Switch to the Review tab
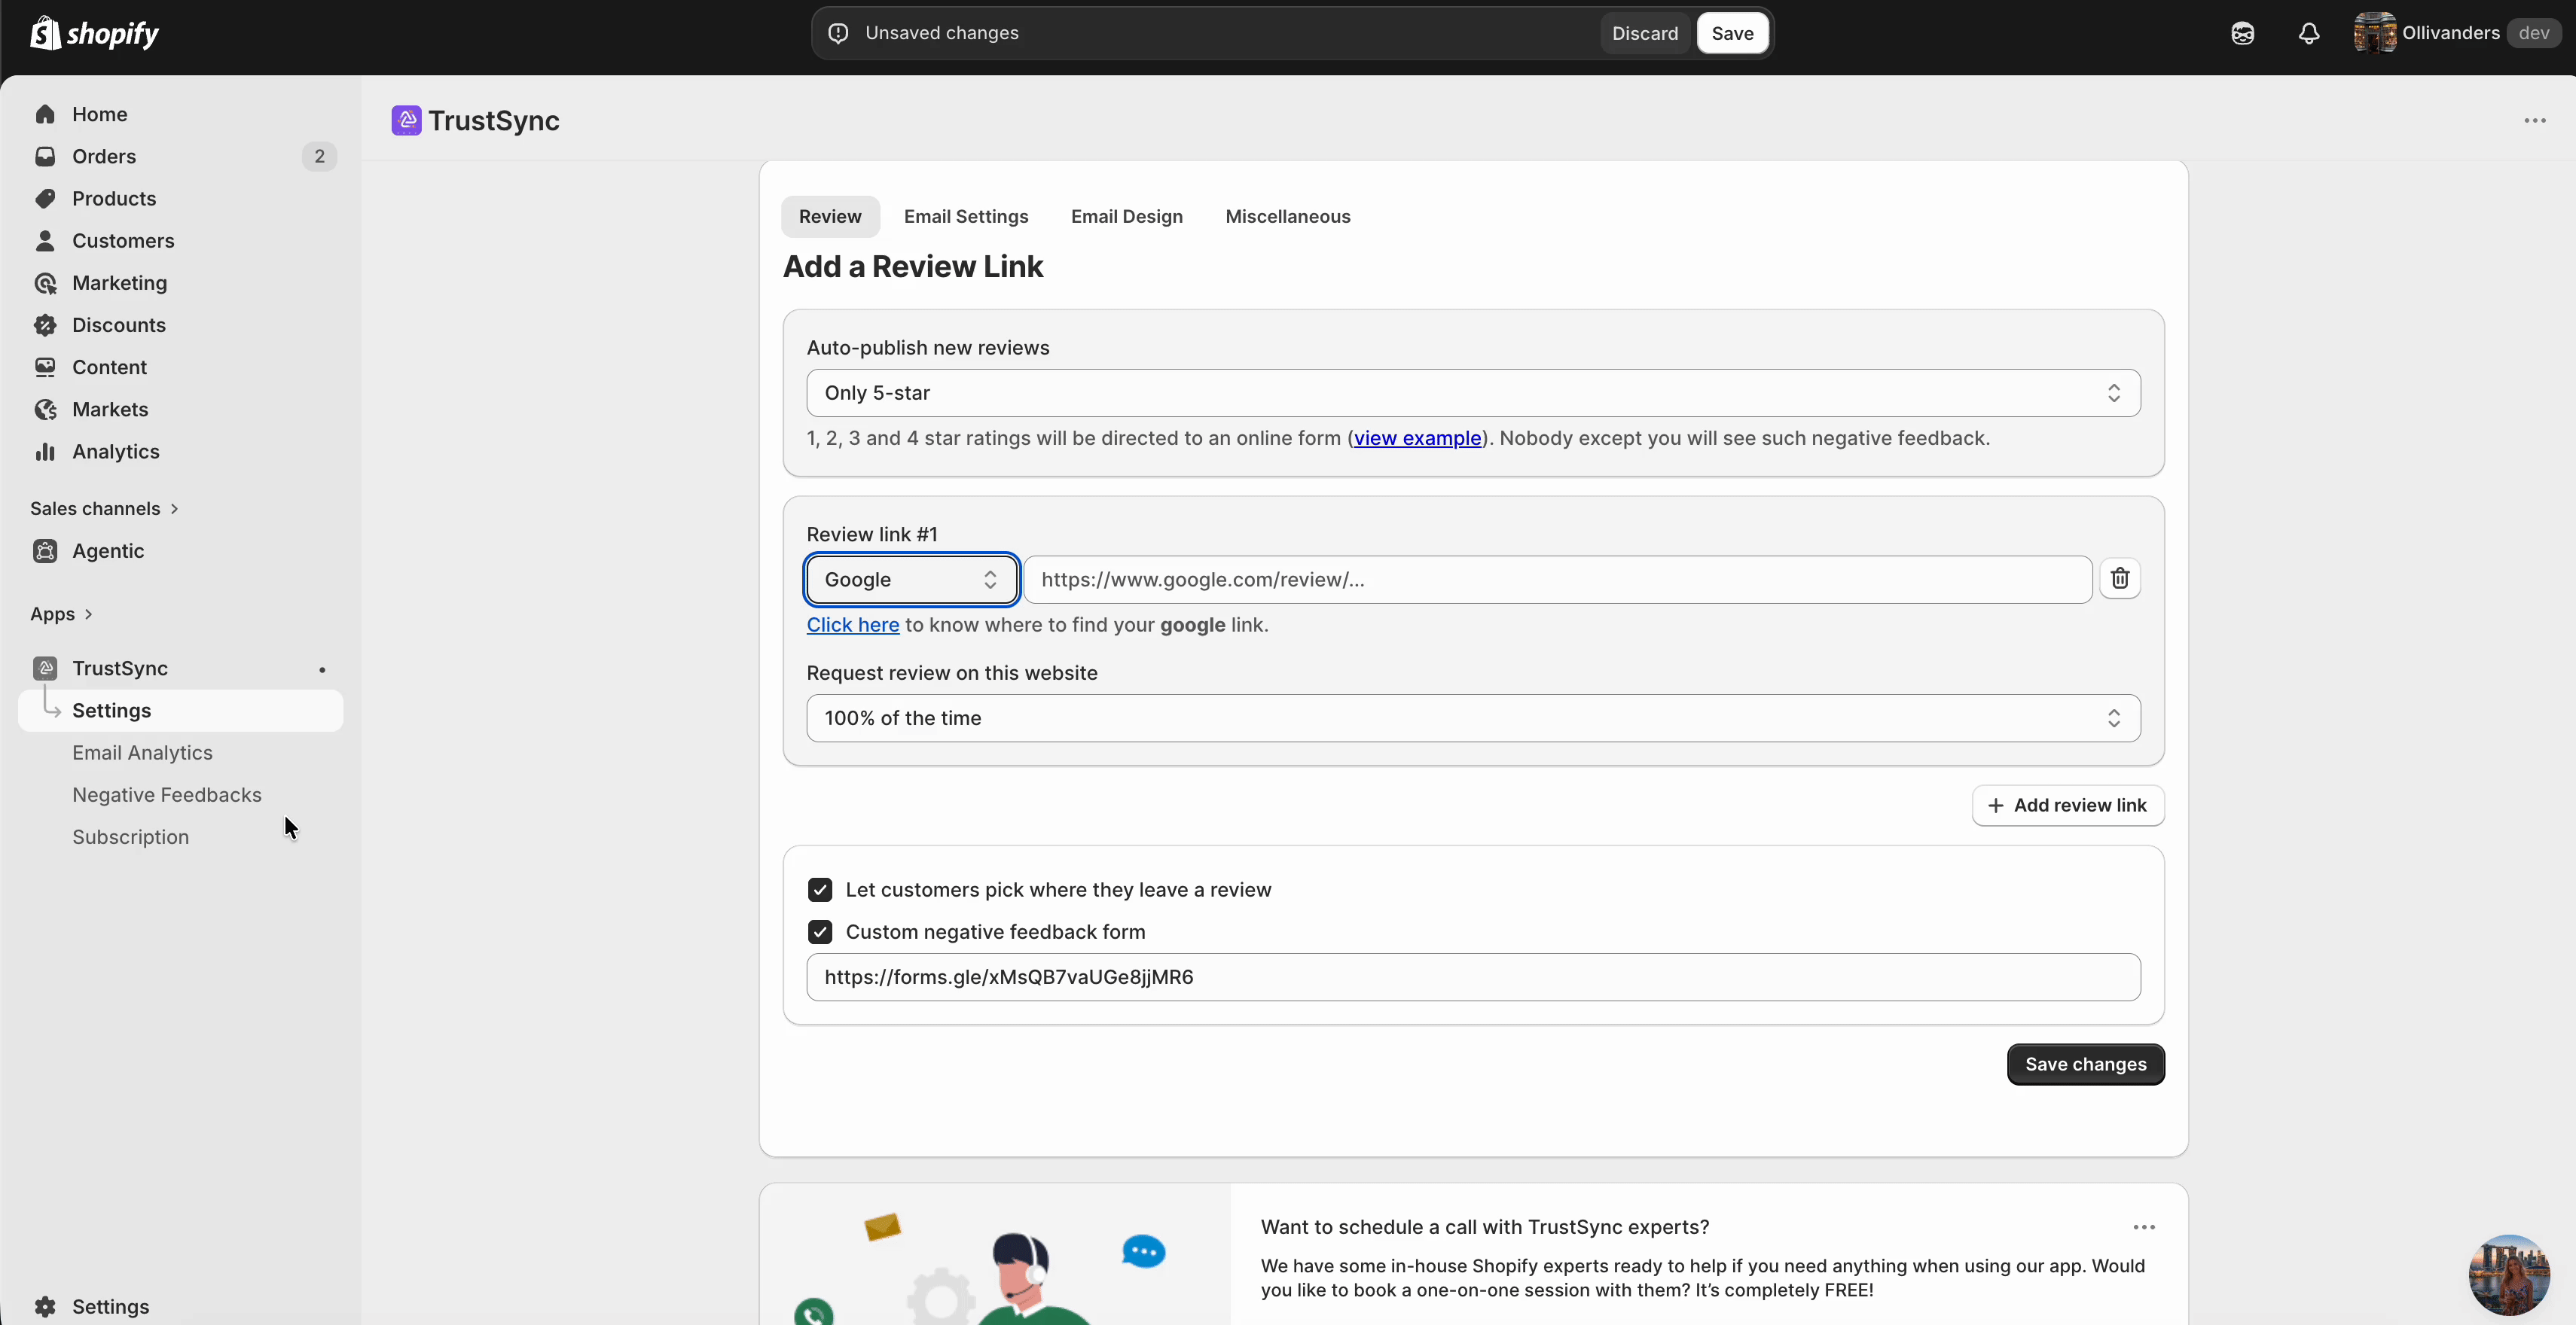Image resolution: width=2576 pixels, height=1325 pixels. tap(830, 216)
